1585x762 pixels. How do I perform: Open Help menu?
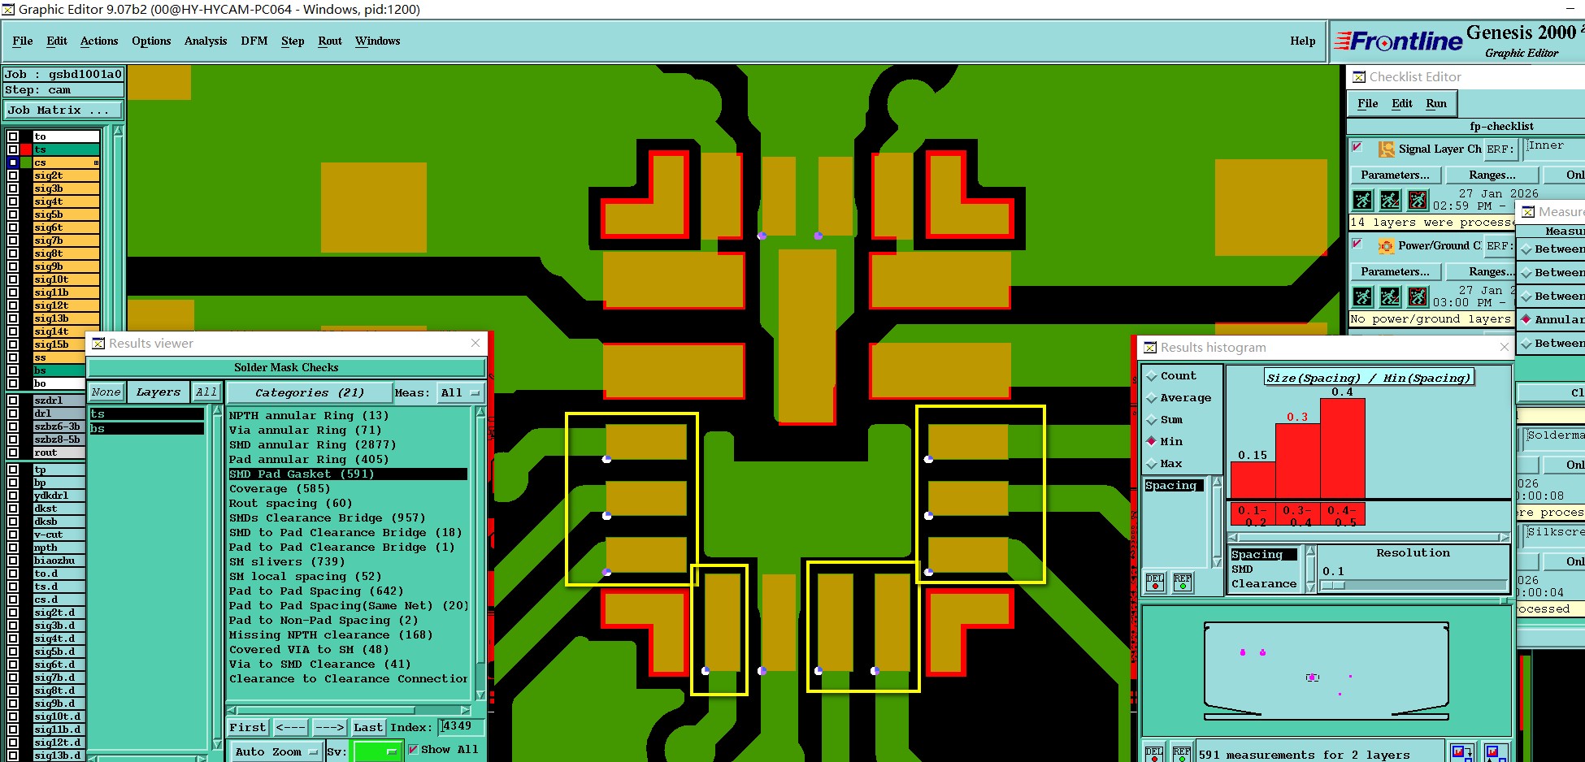(1302, 41)
